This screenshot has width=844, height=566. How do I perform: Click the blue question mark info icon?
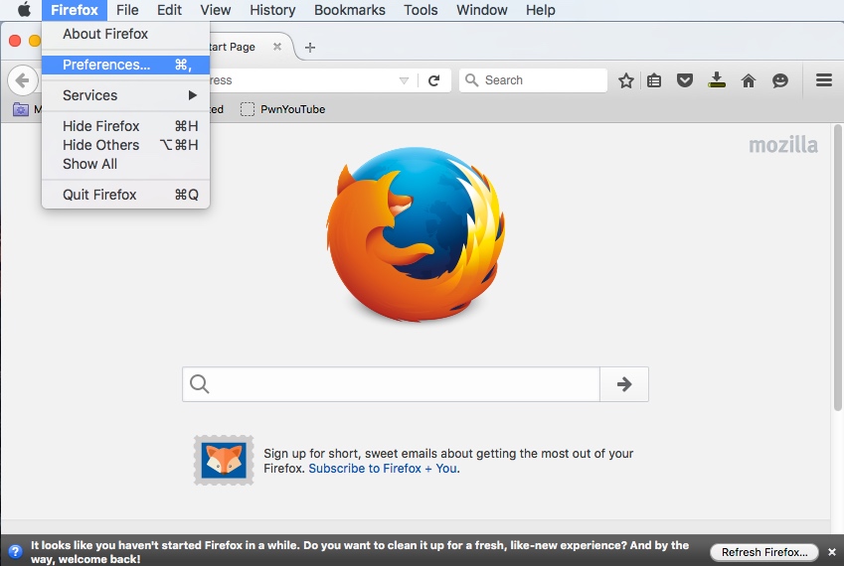(15, 551)
